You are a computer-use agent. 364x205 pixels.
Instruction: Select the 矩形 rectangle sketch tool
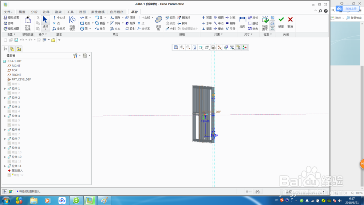85,23
